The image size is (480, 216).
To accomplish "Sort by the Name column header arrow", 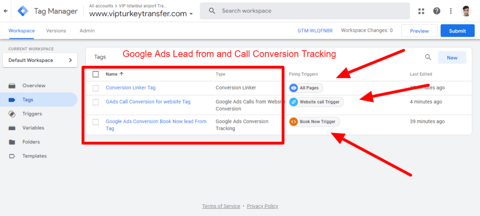I will click(x=121, y=74).
